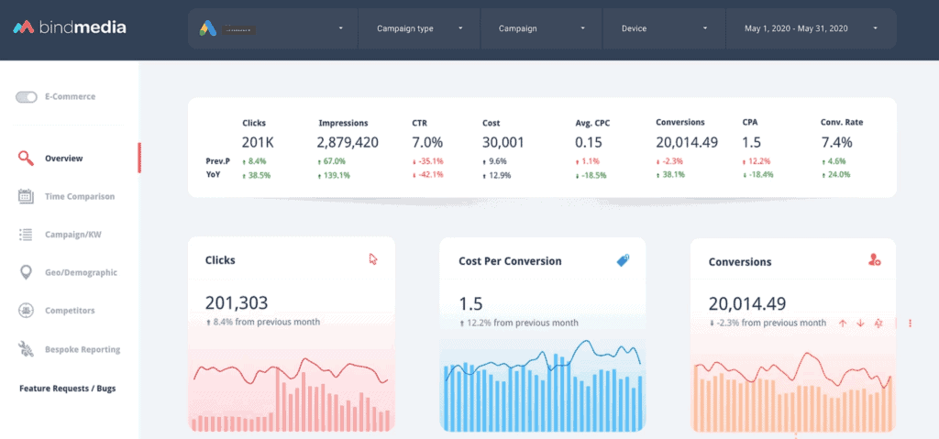
Task: Open Feature Requests / Bugs link
Action: (68, 388)
